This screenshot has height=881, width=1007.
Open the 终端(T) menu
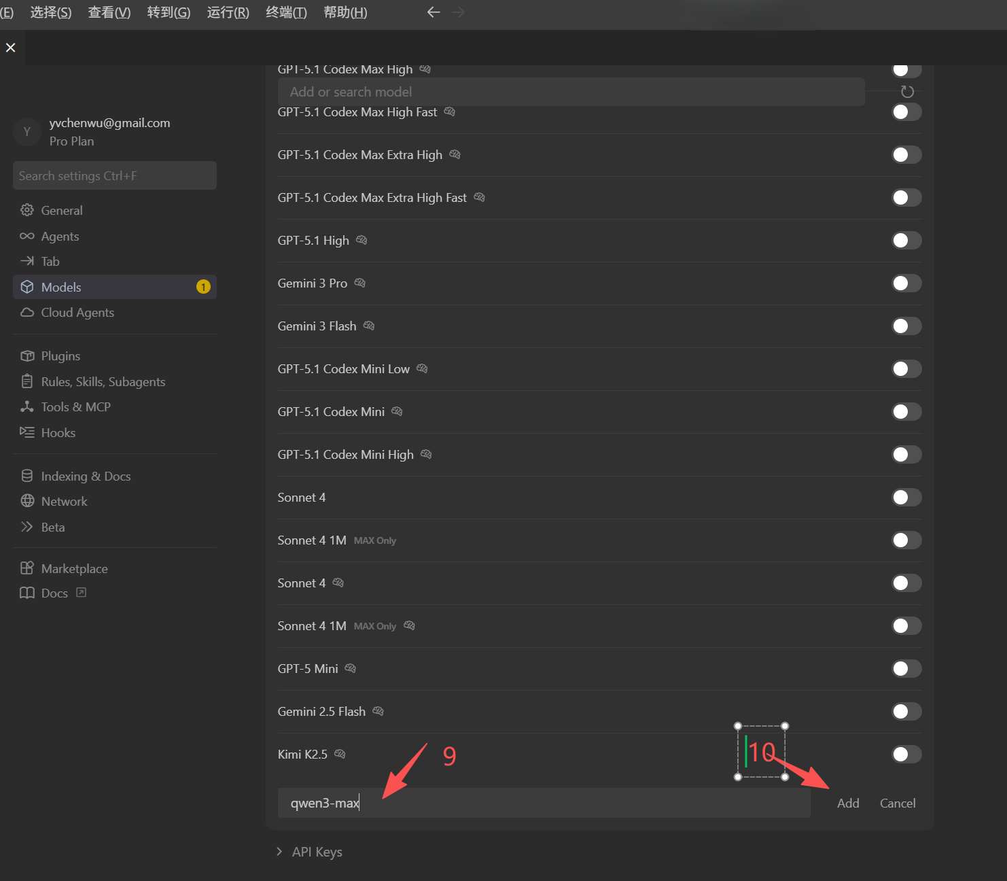coord(285,12)
